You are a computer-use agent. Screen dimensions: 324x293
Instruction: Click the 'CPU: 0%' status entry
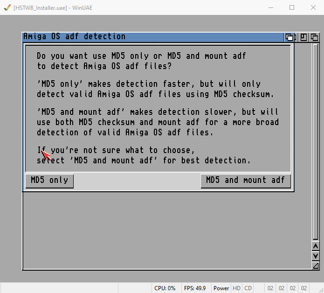click(x=165, y=288)
